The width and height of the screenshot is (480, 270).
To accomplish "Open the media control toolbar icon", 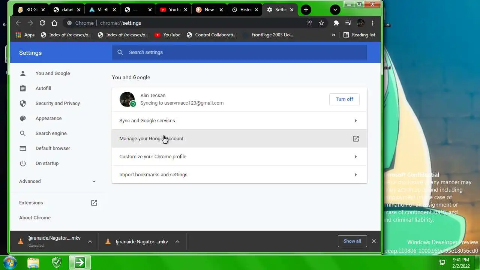I will click(348, 23).
